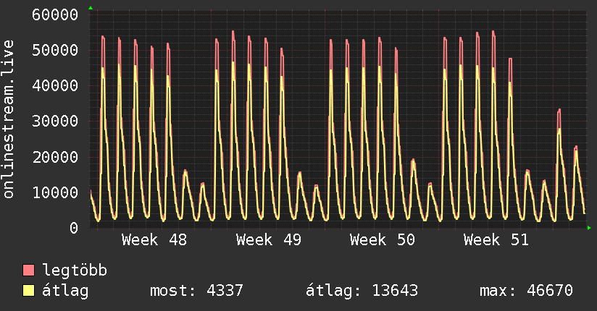Click the 40000 y-axis label

[x=55, y=85]
